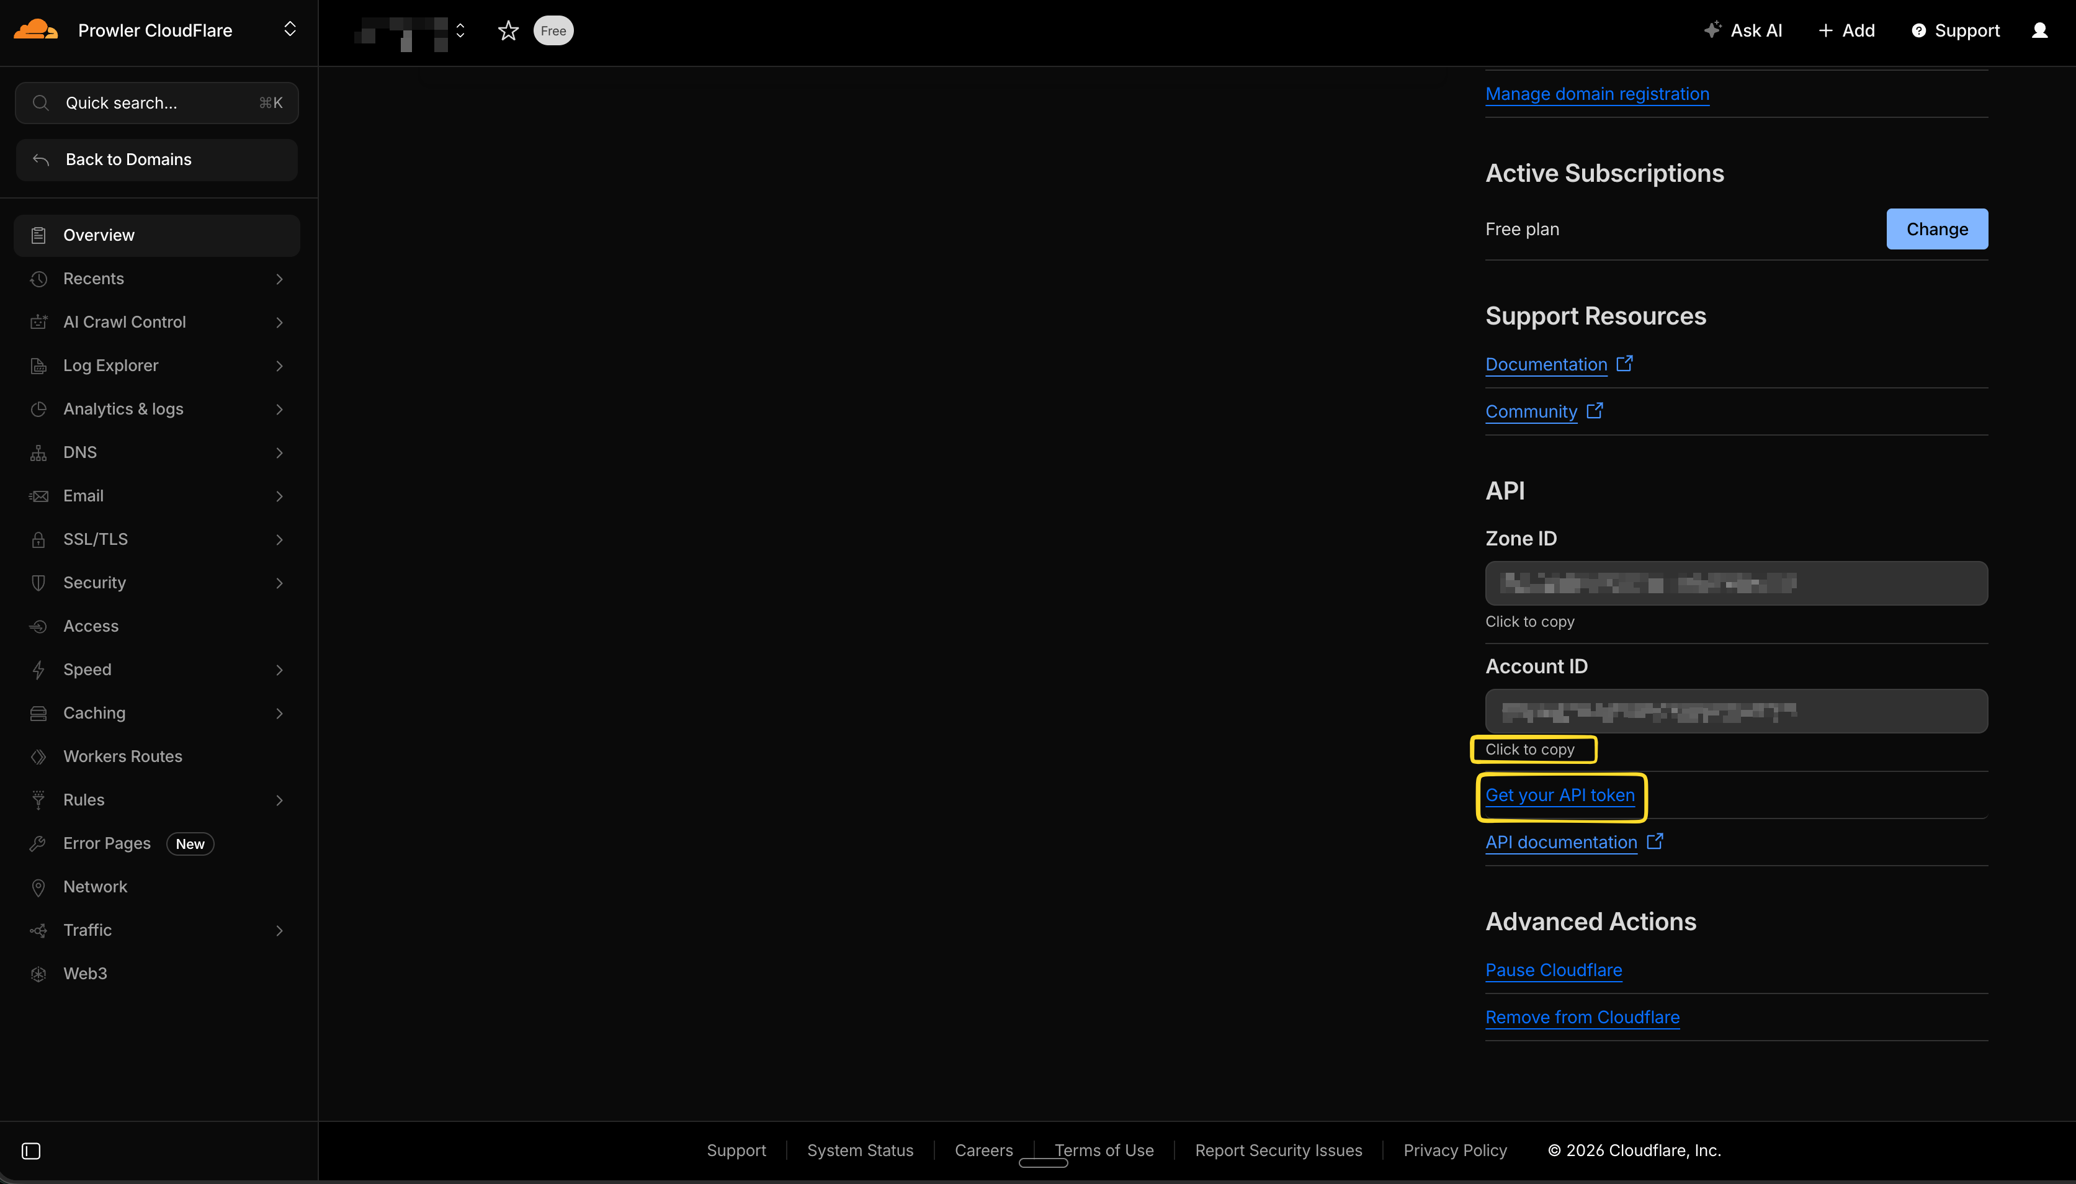Expand the Security section
The image size is (2076, 1184).
coord(94,583)
